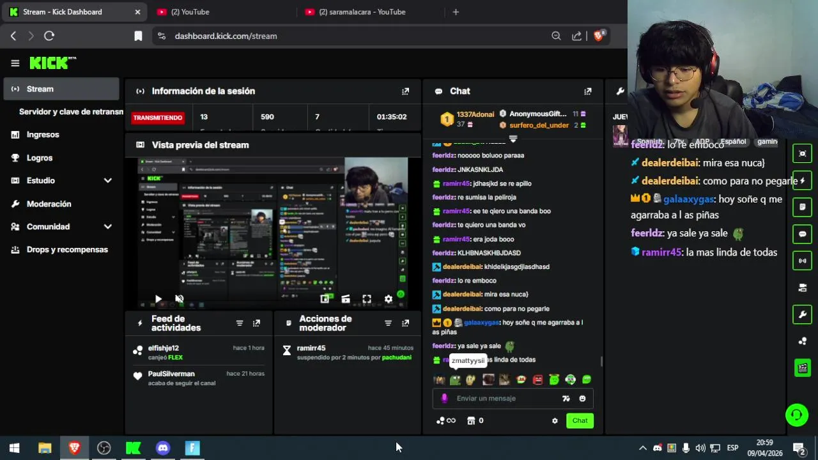The image size is (818, 460).
Task: Open the green headset support button
Action: [797, 415]
